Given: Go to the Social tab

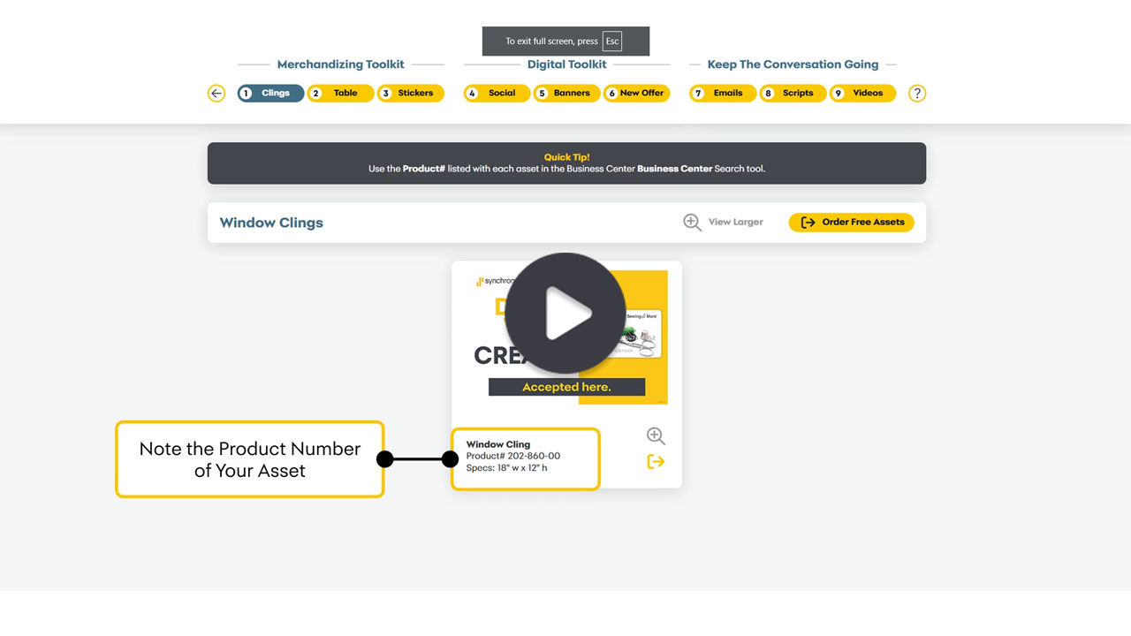Looking at the screenshot, I should pos(497,94).
